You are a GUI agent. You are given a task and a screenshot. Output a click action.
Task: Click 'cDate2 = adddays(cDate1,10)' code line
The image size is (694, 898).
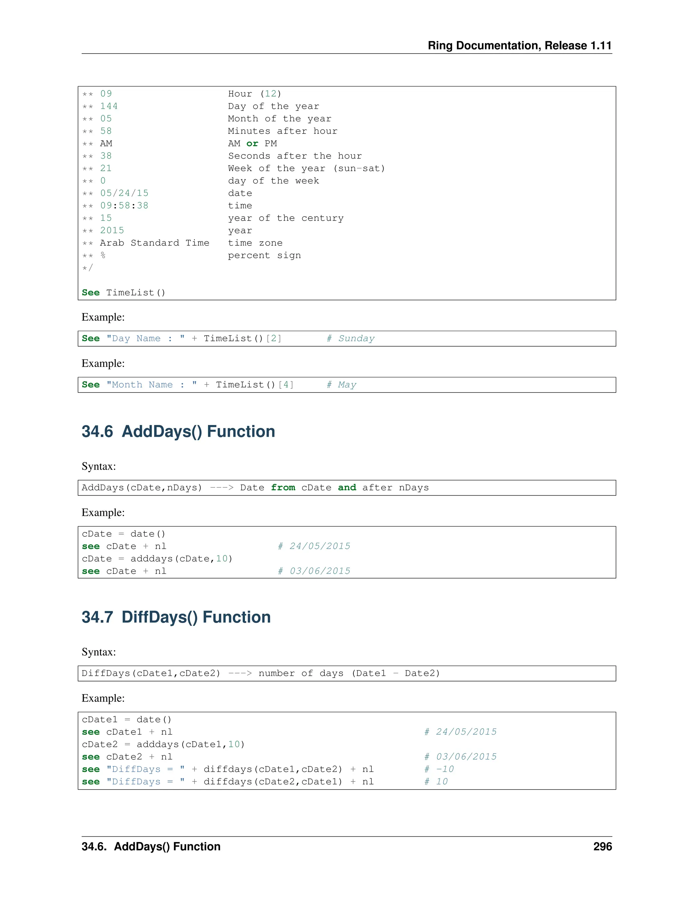[163, 744]
